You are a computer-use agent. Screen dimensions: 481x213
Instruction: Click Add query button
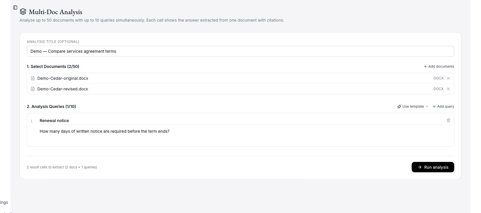tap(443, 106)
